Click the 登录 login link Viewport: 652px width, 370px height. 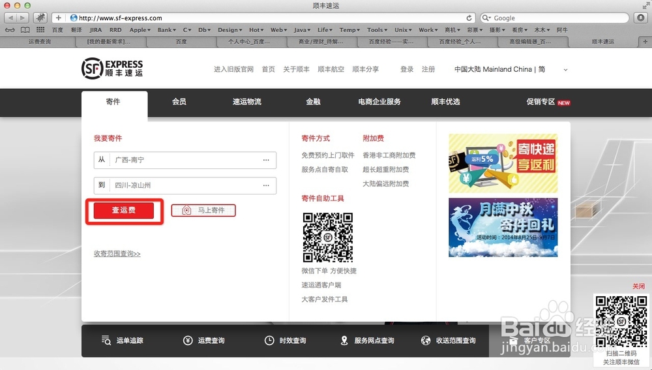pos(407,69)
